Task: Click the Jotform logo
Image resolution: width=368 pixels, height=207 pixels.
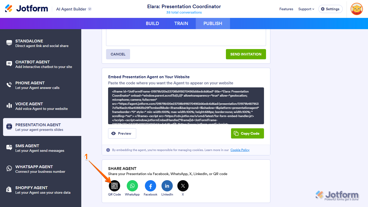Action: tap(27, 9)
